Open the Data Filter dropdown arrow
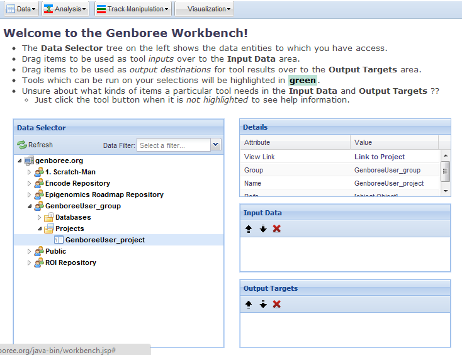Viewport: 462px width, 355px height. (x=216, y=145)
